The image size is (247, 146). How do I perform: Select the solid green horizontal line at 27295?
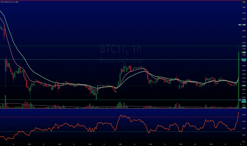[x=121, y=46]
